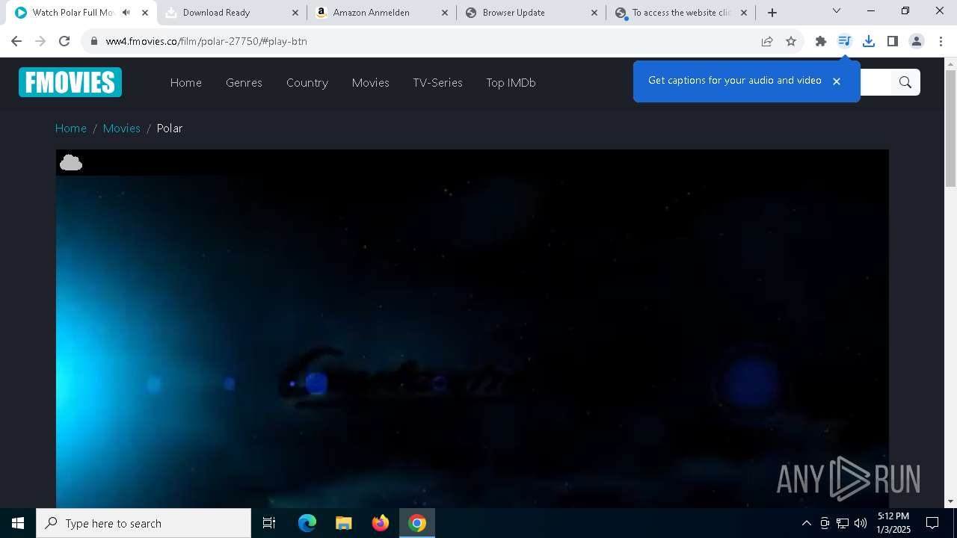Show hidden system tray icons

(806, 523)
